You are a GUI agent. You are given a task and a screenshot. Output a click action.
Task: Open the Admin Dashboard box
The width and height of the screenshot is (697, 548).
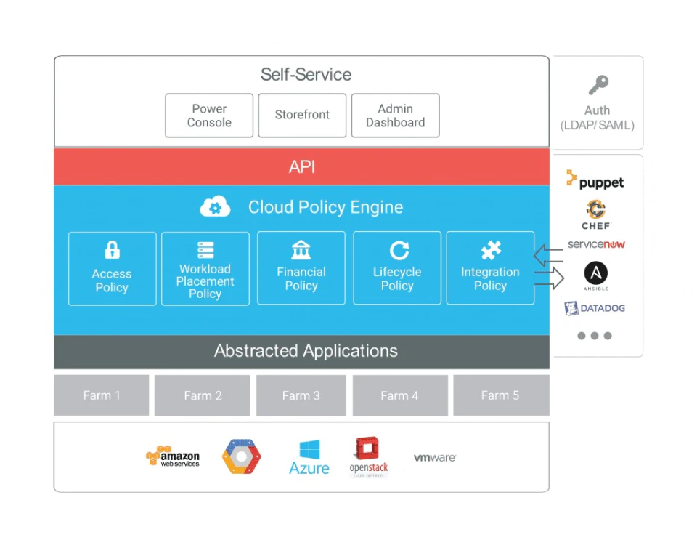(395, 116)
